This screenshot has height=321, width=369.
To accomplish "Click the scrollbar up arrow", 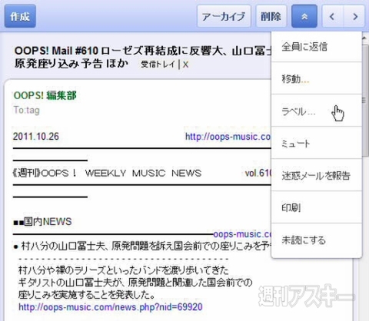I will tap(365, 38).
